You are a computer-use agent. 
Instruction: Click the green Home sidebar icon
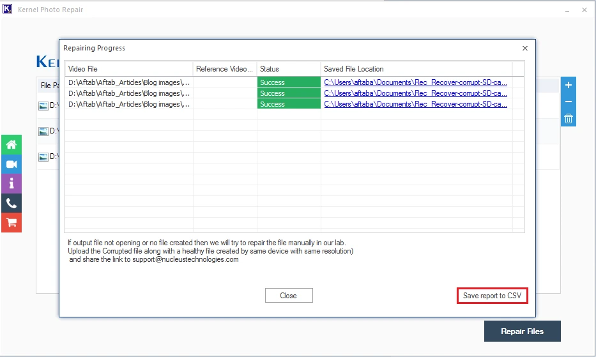[x=11, y=144]
